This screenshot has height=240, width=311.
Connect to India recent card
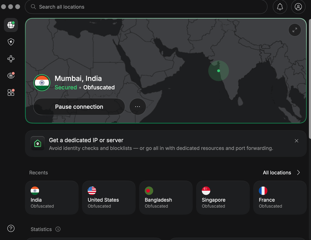(52, 197)
